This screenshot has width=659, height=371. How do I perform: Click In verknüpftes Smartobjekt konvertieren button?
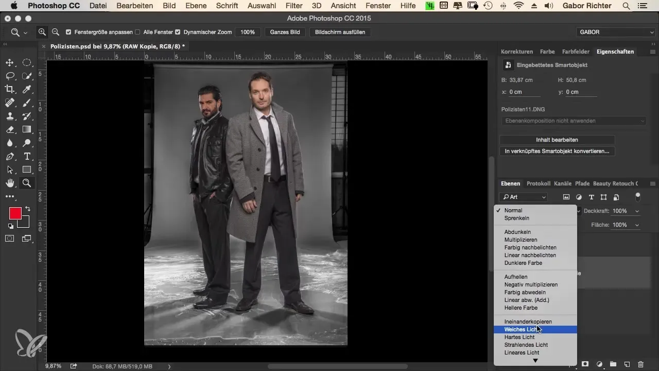(x=557, y=151)
